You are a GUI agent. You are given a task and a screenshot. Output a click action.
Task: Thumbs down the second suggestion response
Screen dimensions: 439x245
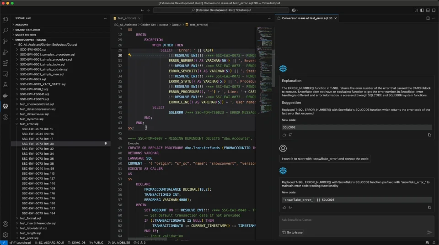click(290, 207)
